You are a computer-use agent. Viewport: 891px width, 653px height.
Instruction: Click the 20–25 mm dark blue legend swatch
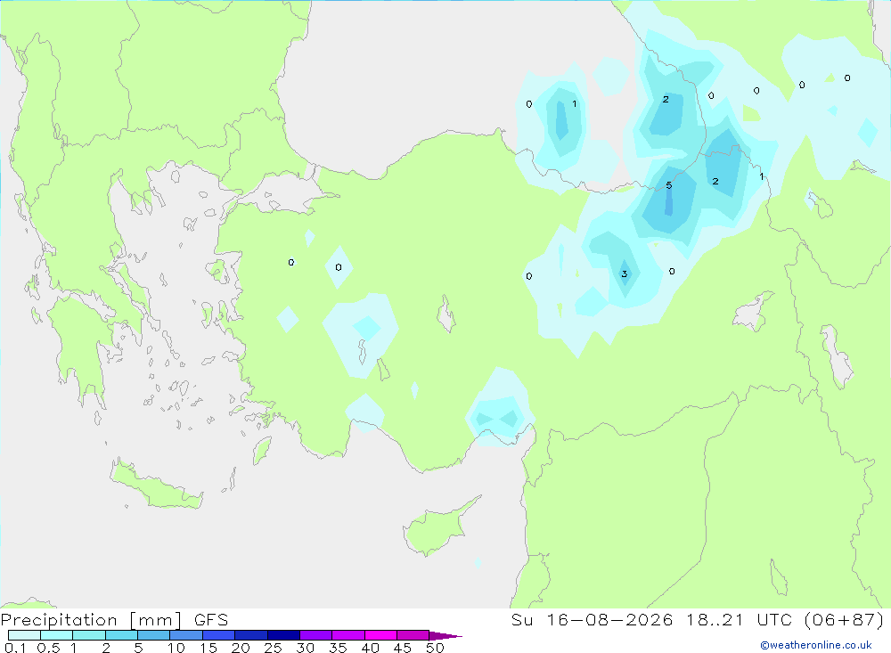tap(251, 635)
